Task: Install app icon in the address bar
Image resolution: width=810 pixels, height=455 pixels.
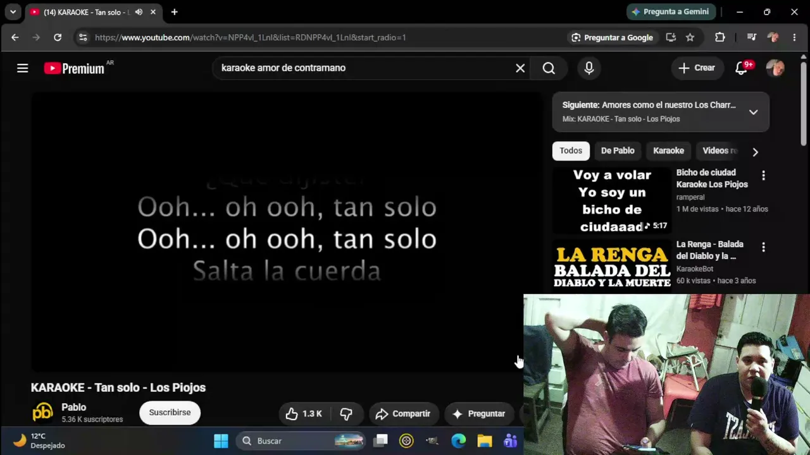Action: click(x=671, y=37)
